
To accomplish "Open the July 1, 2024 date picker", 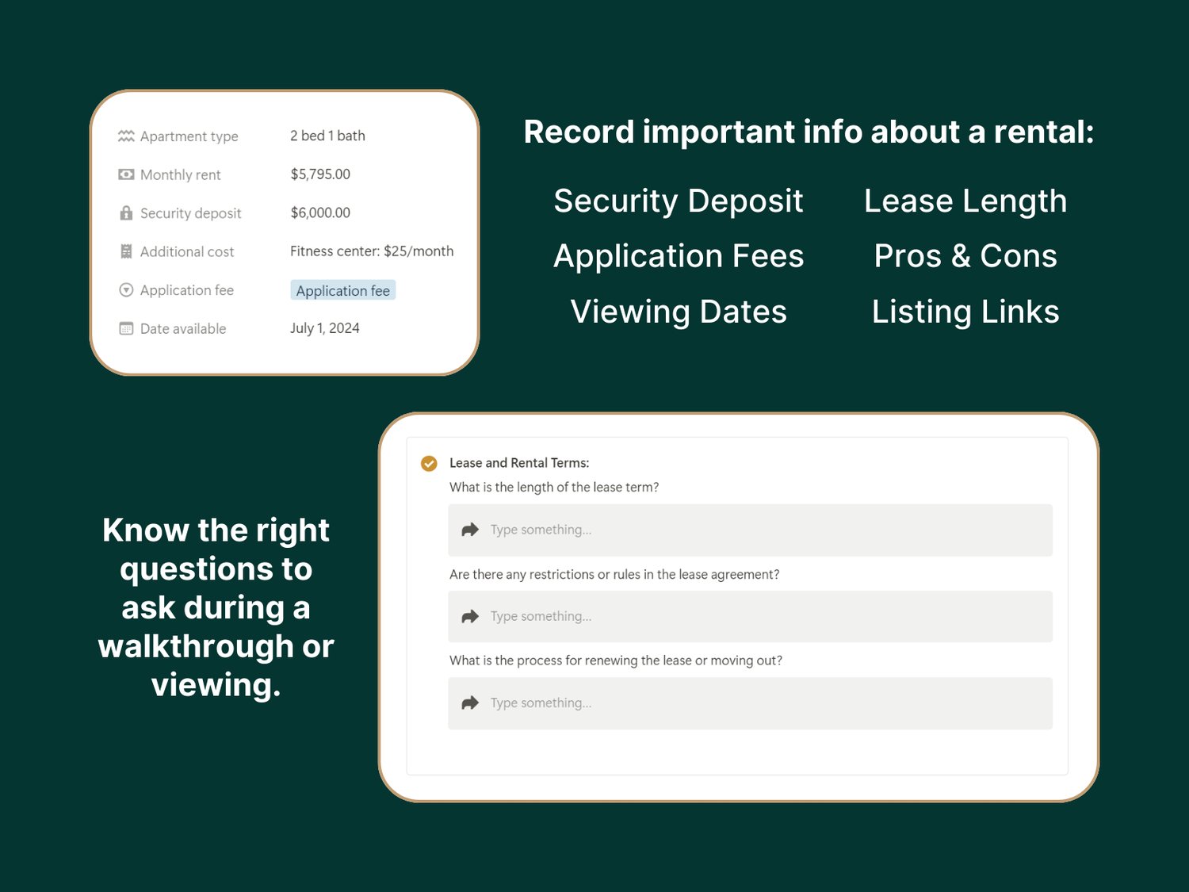I will pos(325,328).
